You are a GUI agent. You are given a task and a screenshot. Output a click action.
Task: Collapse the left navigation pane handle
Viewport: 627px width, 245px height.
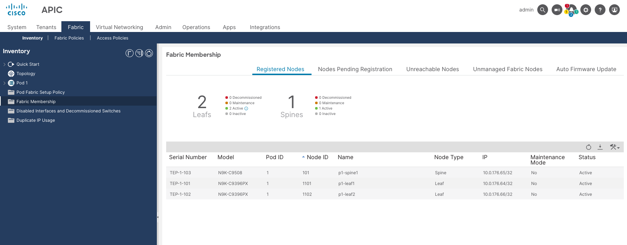(x=158, y=217)
